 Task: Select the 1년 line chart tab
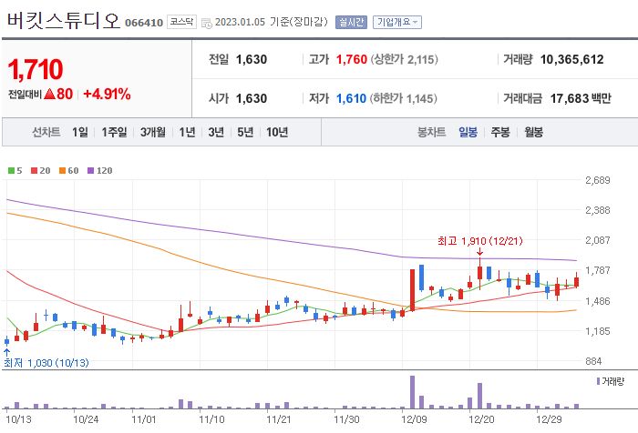(187, 132)
